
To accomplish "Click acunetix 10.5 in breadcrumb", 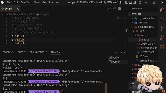I will [x=10, y=14].
